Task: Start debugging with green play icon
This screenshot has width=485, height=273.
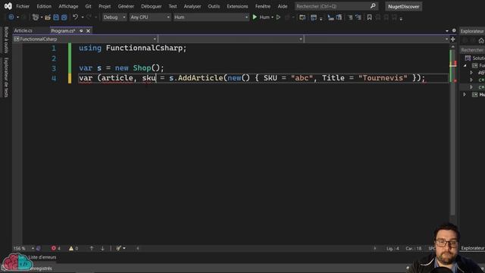Action: [x=255, y=17]
